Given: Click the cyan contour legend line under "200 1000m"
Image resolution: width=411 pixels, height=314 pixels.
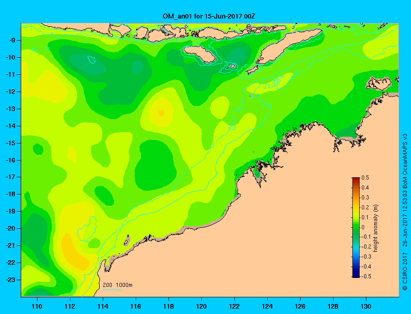Looking at the screenshot, I should click(x=113, y=290).
